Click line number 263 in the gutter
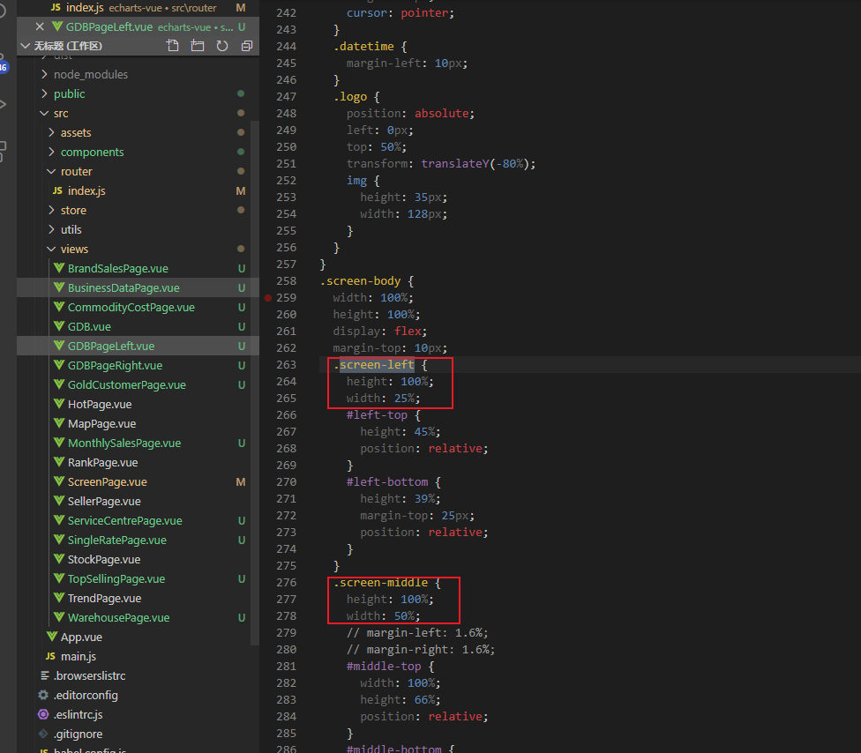The image size is (861, 753). [x=286, y=365]
